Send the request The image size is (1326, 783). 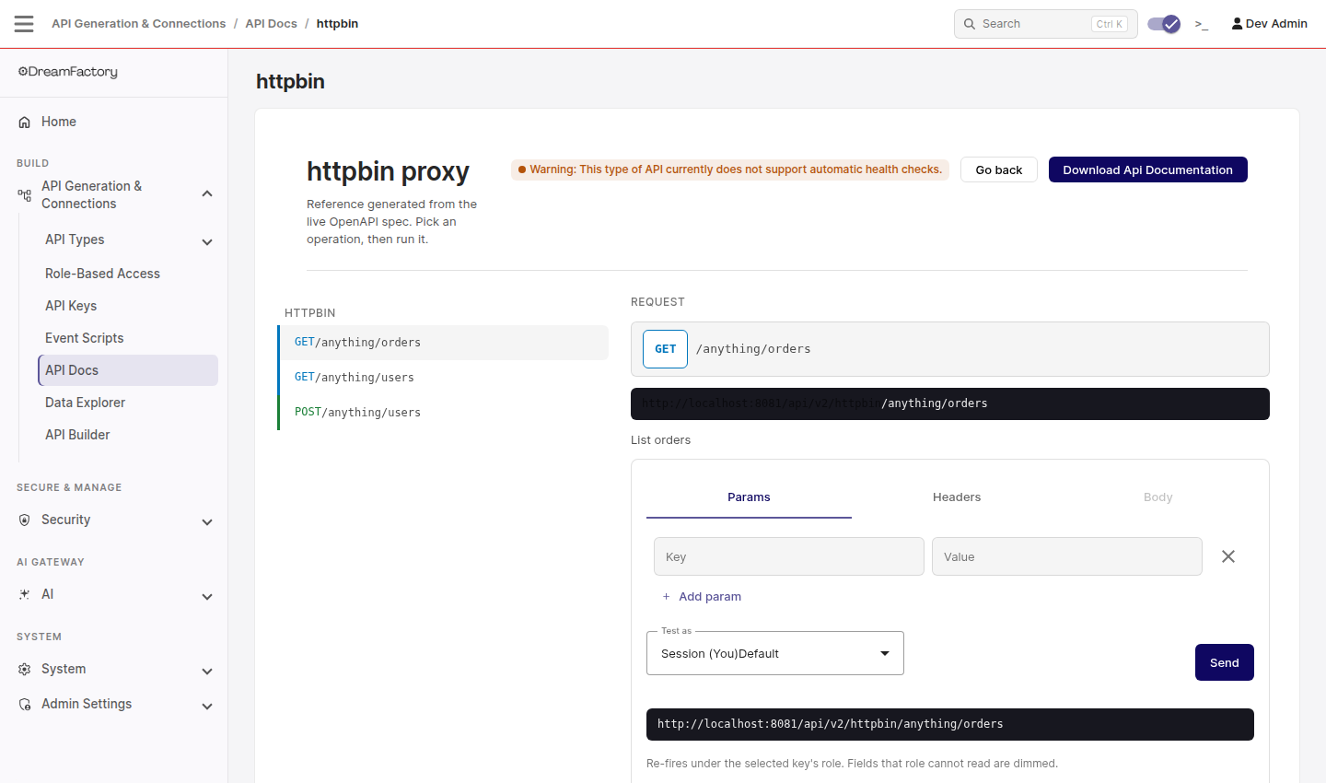(x=1224, y=662)
